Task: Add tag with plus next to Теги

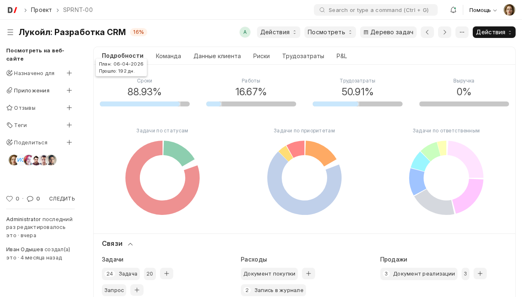Action: (69, 125)
